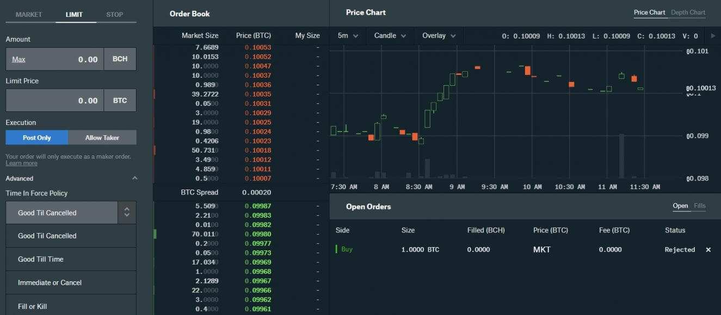
Task: Click the forward arrow beside the chart stats
Action: coord(713,35)
